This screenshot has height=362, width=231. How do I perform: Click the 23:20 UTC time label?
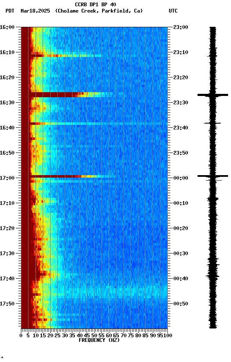pos(181,78)
